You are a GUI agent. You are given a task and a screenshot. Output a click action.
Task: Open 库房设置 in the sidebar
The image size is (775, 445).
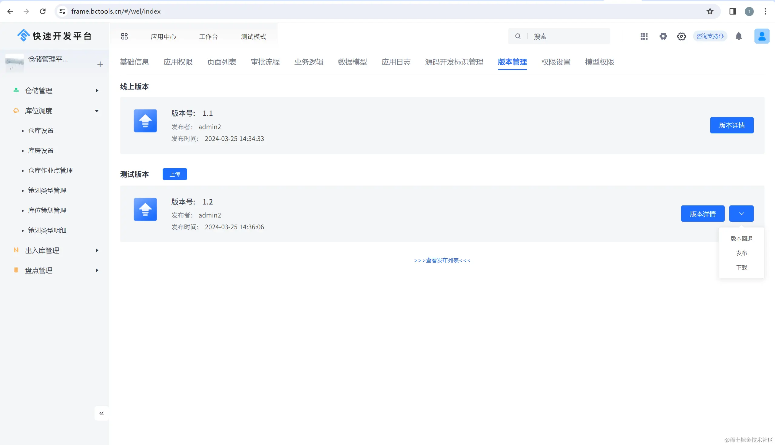point(41,150)
